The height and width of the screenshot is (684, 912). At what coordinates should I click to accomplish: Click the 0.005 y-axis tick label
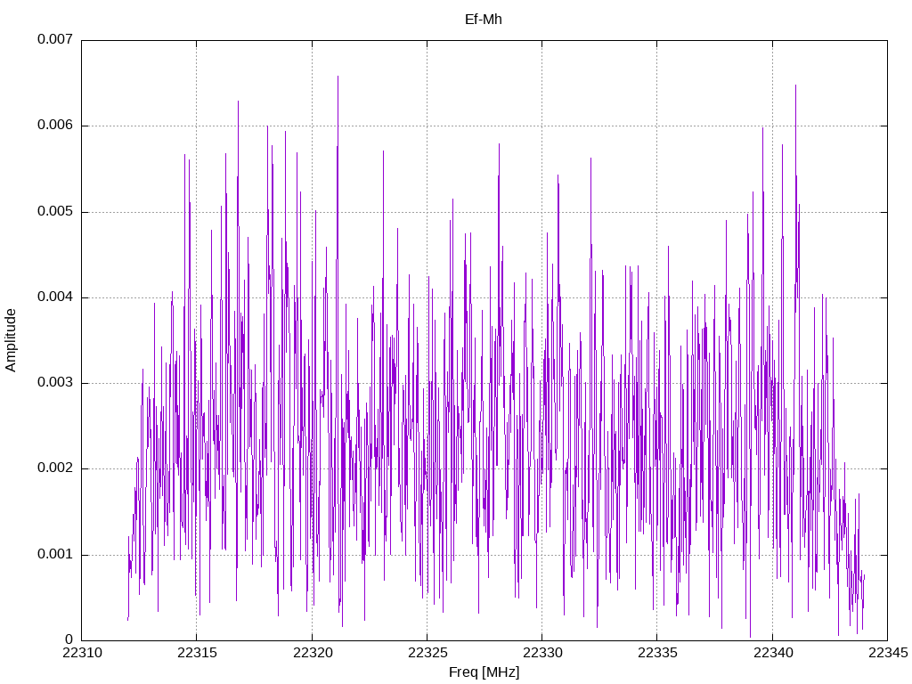coord(55,211)
